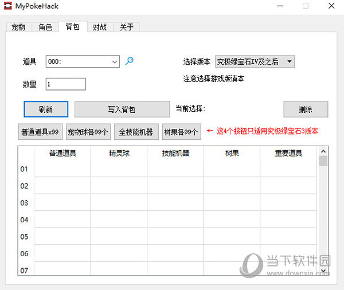Image resolution: width=344 pixels, height=290 pixels.
Task: Click the magnifier search icon next to 道具
Action: 130,61
